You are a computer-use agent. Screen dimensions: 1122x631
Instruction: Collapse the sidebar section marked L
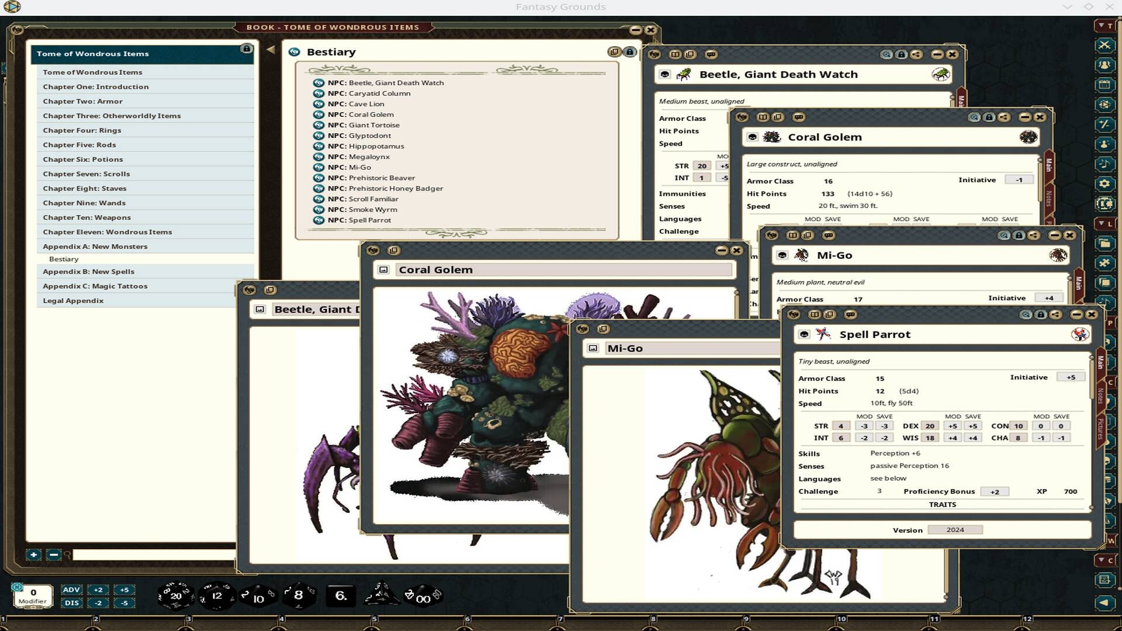pyautogui.click(x=1104, y=224)
